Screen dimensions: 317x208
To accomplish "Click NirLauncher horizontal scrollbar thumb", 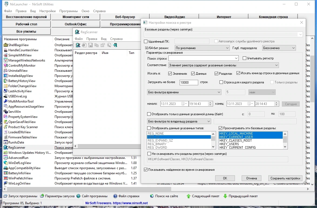I will coord(89,189).
